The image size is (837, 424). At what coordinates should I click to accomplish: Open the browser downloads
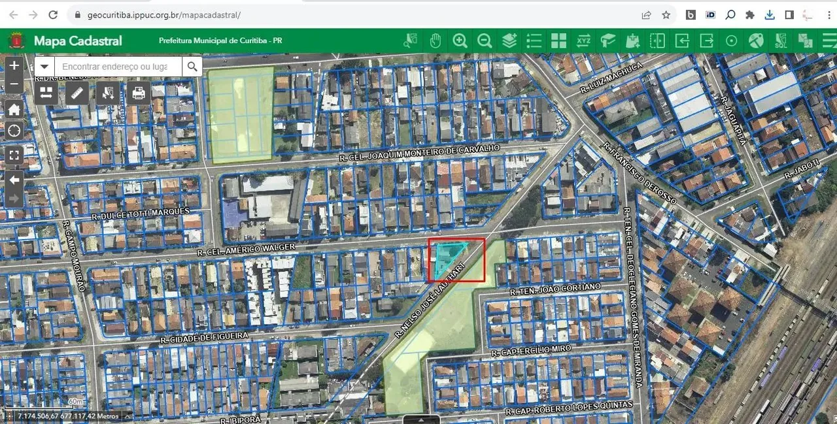coord(770,14)
